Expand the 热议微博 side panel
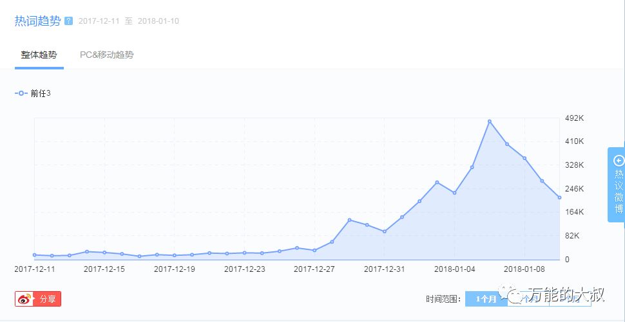 point(617,184)
